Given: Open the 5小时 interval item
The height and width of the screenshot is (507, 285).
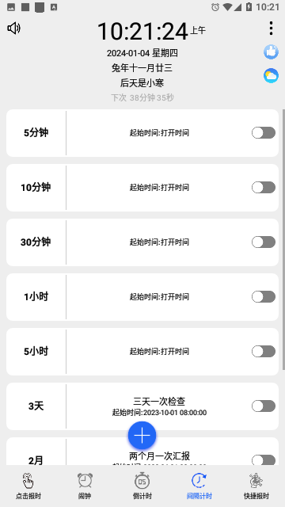Looking at the screenshot, I should pos(142,352).
